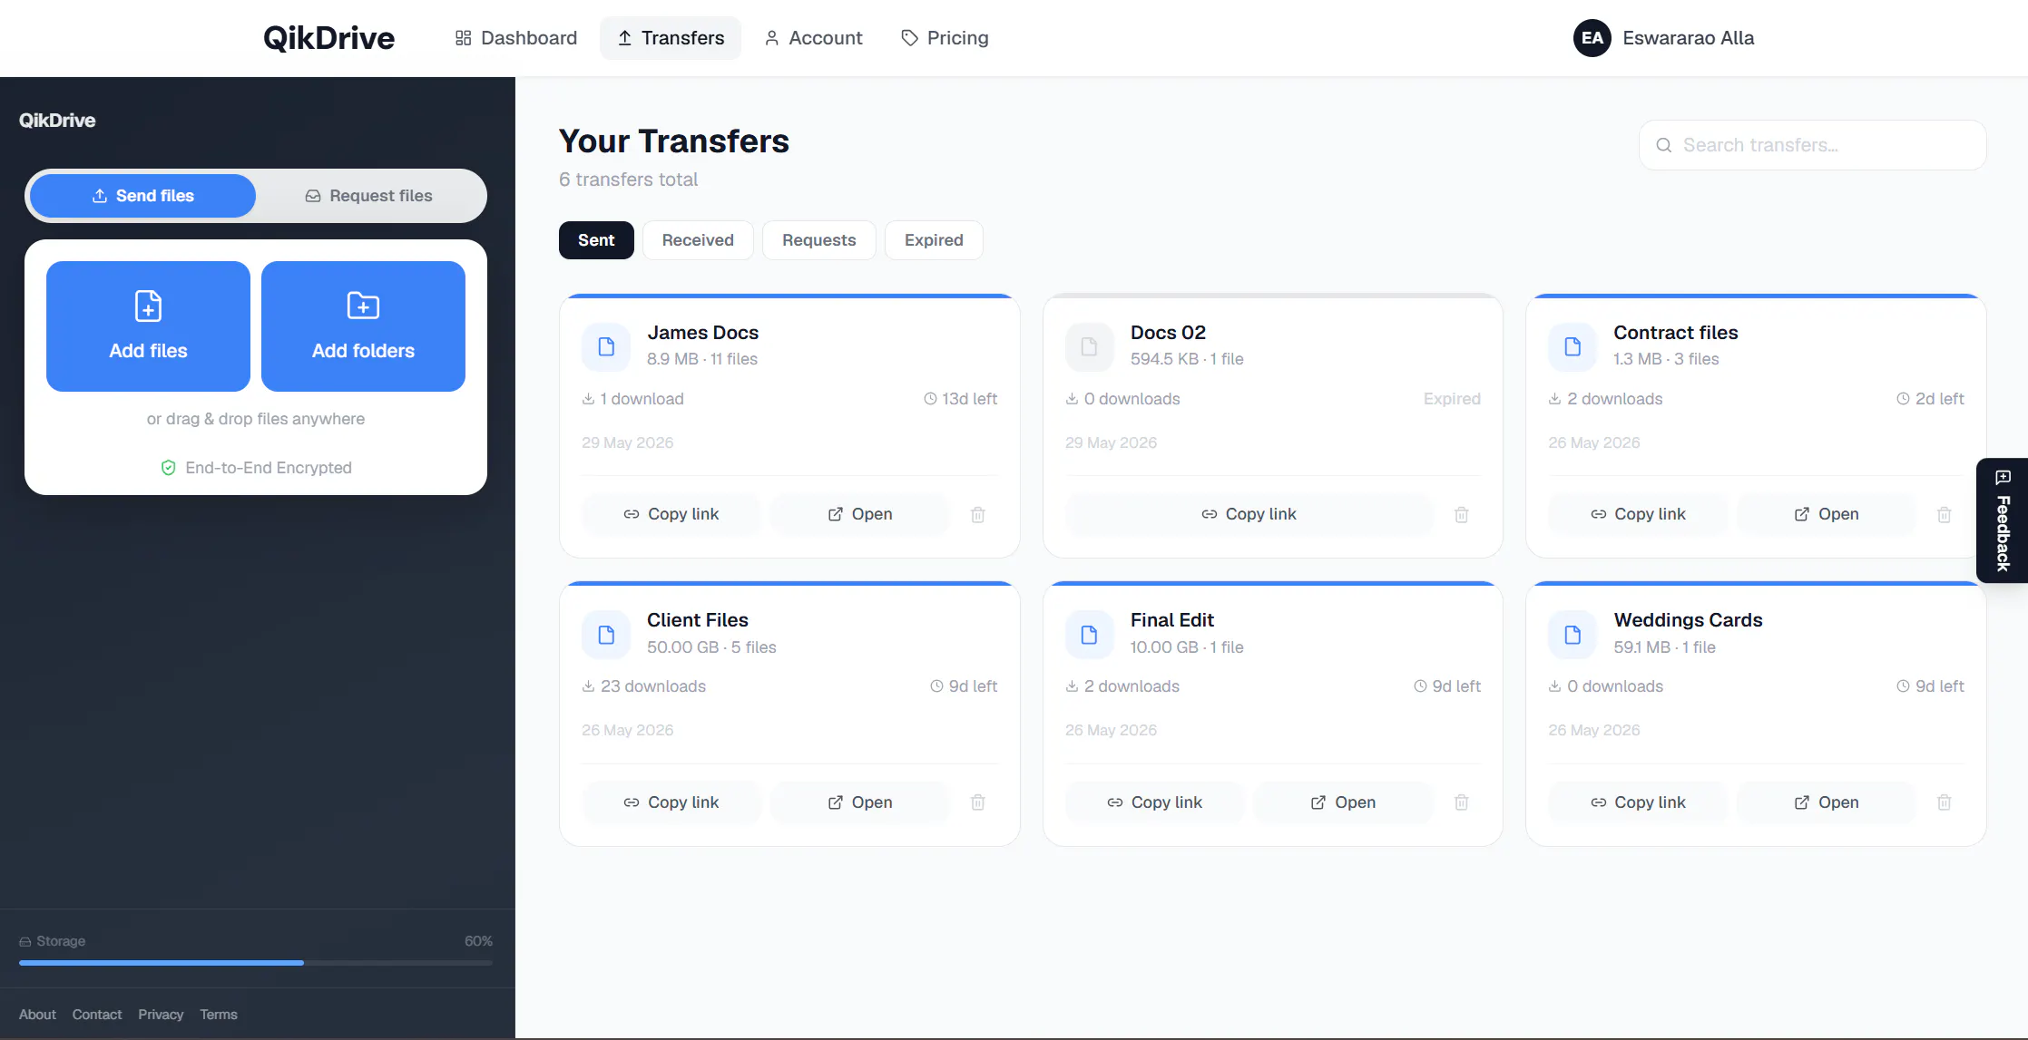Focus the Search transfers field
Viewport: 2028px width, 1040px height.
(1812, 145)
